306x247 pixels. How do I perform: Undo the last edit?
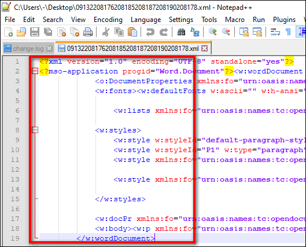coord(150,32)
